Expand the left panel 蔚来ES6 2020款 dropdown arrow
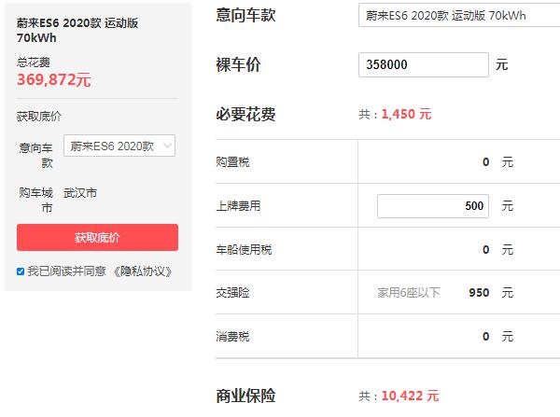This screenshot has height=417, width=560. (x=167, y=146)
